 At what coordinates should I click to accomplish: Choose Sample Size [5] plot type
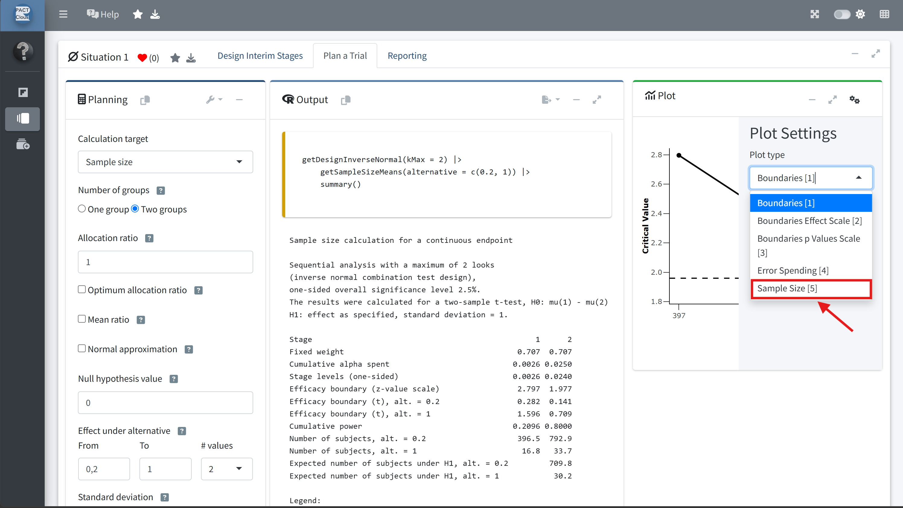tap(810, 288)
